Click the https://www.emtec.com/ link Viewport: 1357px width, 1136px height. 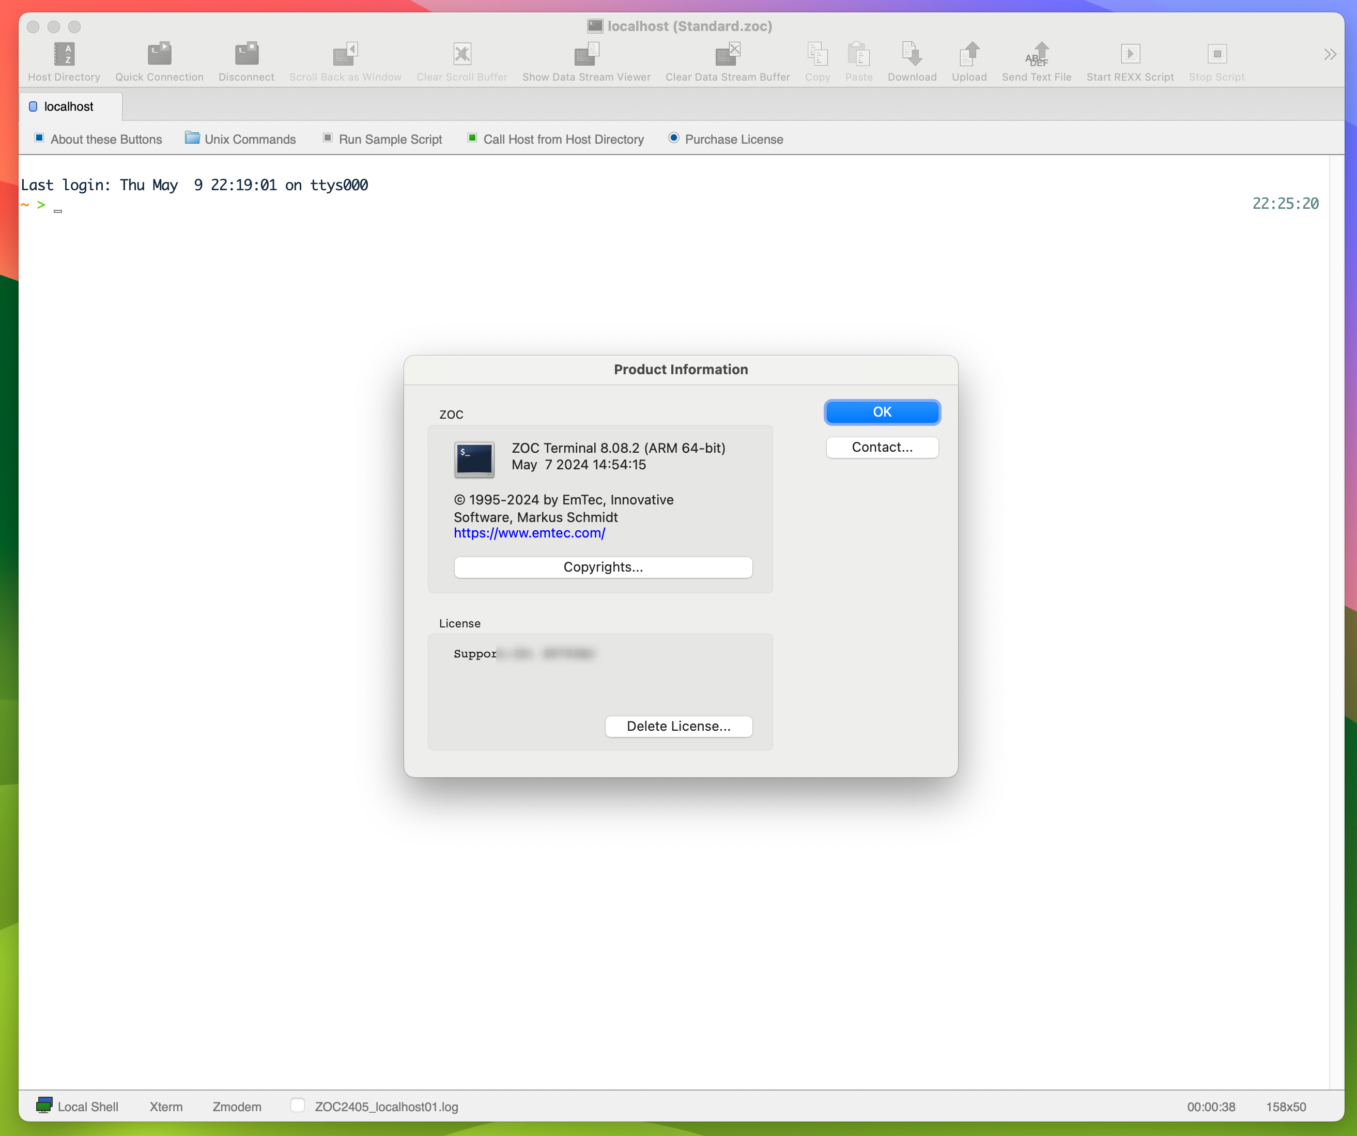529,532
